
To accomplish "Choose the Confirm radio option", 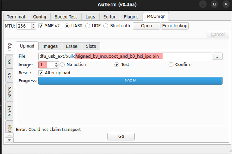I will 171,65.
